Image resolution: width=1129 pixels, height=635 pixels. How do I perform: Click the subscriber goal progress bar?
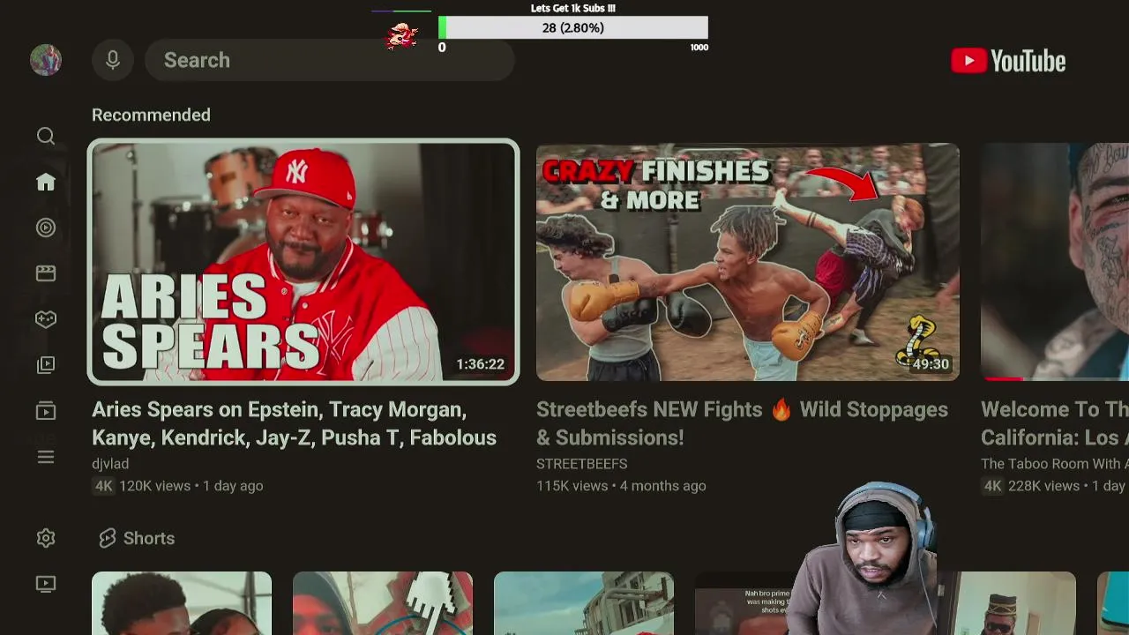coord(573,28)
